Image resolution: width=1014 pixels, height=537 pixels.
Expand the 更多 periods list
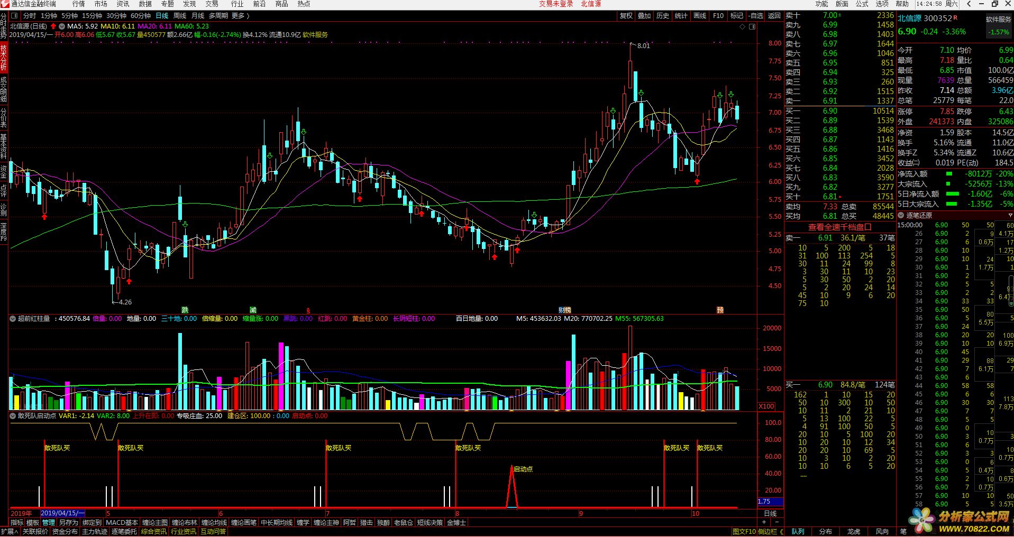click(x=240, y=16)
